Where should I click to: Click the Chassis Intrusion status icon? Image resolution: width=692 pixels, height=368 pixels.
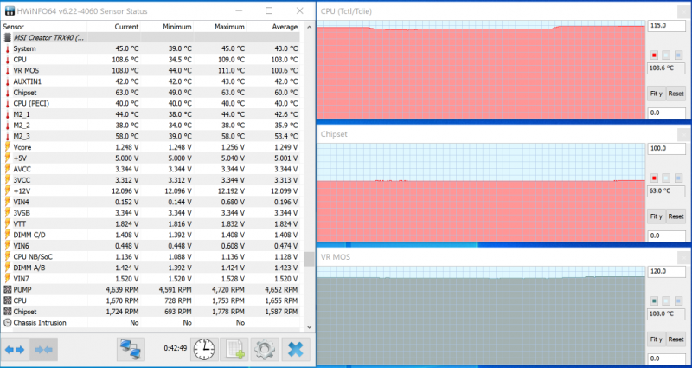(7, 322)
